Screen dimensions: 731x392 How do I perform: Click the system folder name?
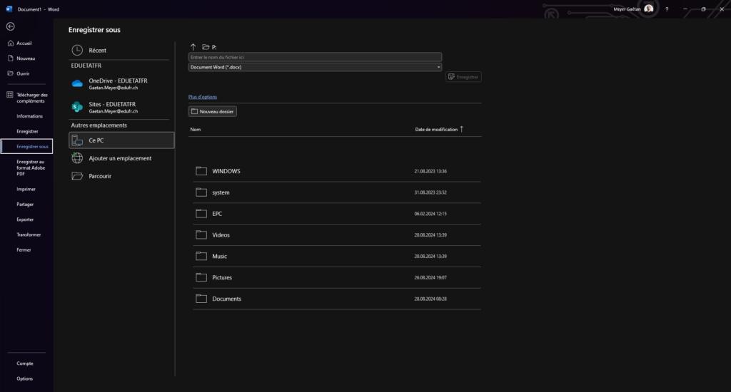(221, 192)
